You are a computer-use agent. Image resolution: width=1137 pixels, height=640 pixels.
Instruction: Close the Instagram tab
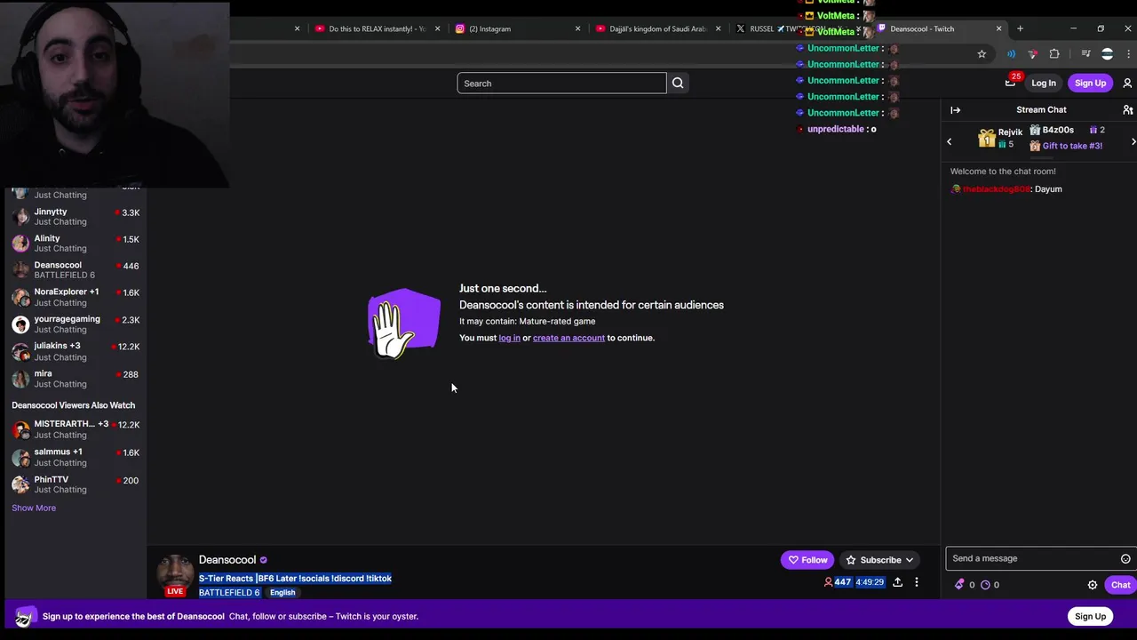(577, 28)
